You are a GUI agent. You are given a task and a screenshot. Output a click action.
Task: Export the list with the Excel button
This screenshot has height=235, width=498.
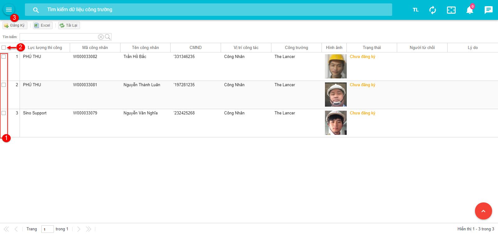pos(43,25)
